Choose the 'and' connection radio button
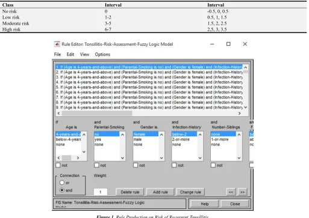 (62, 190)
